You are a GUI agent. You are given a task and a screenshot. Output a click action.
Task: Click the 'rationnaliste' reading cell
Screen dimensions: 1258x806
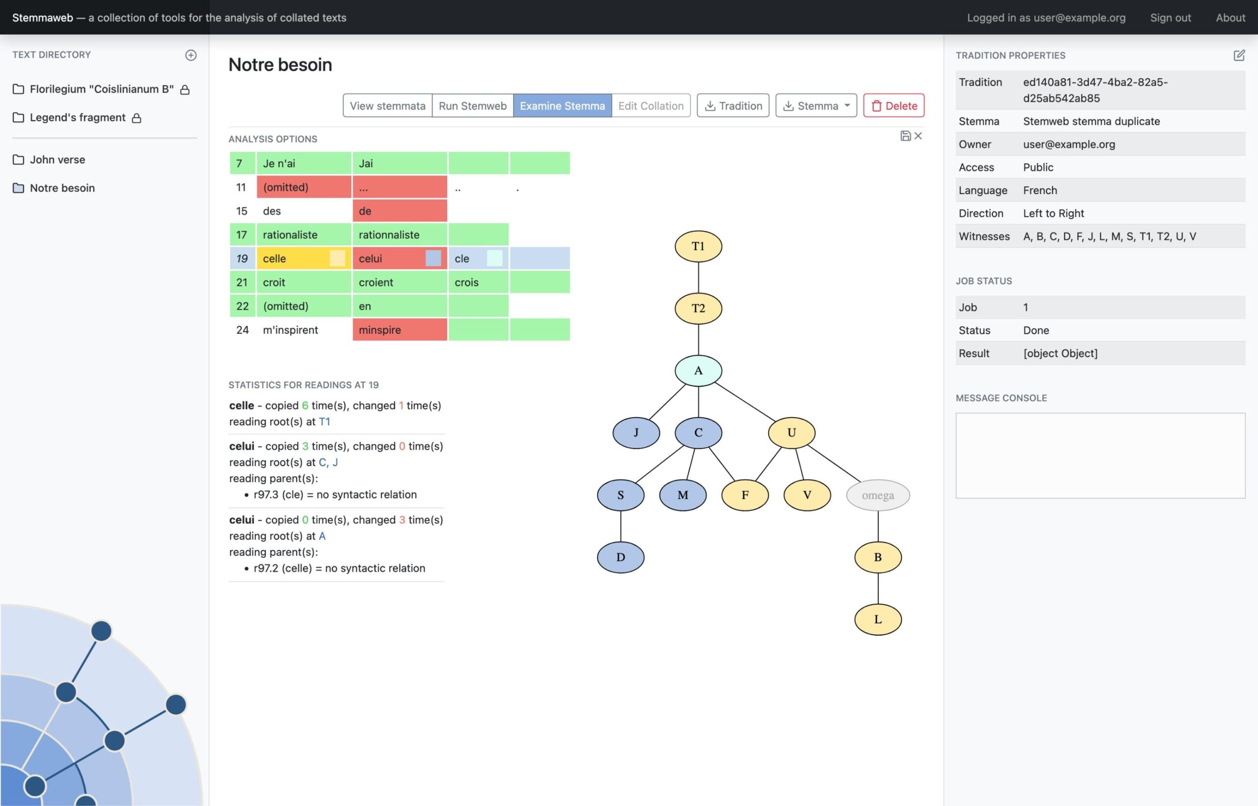tap(400, 234)
